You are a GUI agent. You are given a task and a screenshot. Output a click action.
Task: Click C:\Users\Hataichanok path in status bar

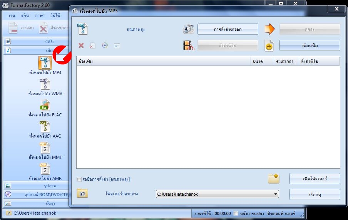click(35, 213)
